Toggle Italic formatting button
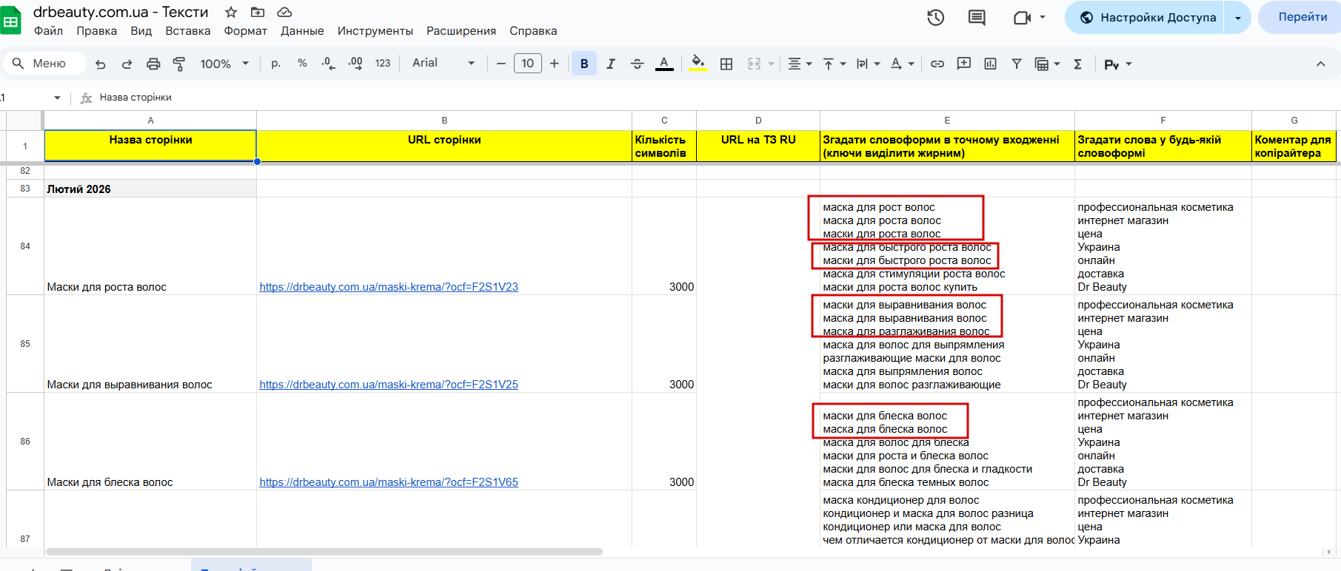 (x=611, y=64)
